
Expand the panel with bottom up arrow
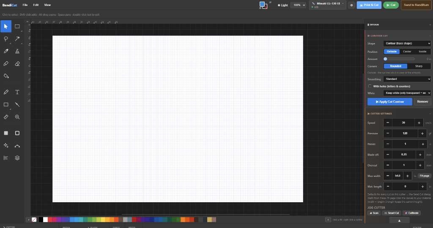click(399, 220)
